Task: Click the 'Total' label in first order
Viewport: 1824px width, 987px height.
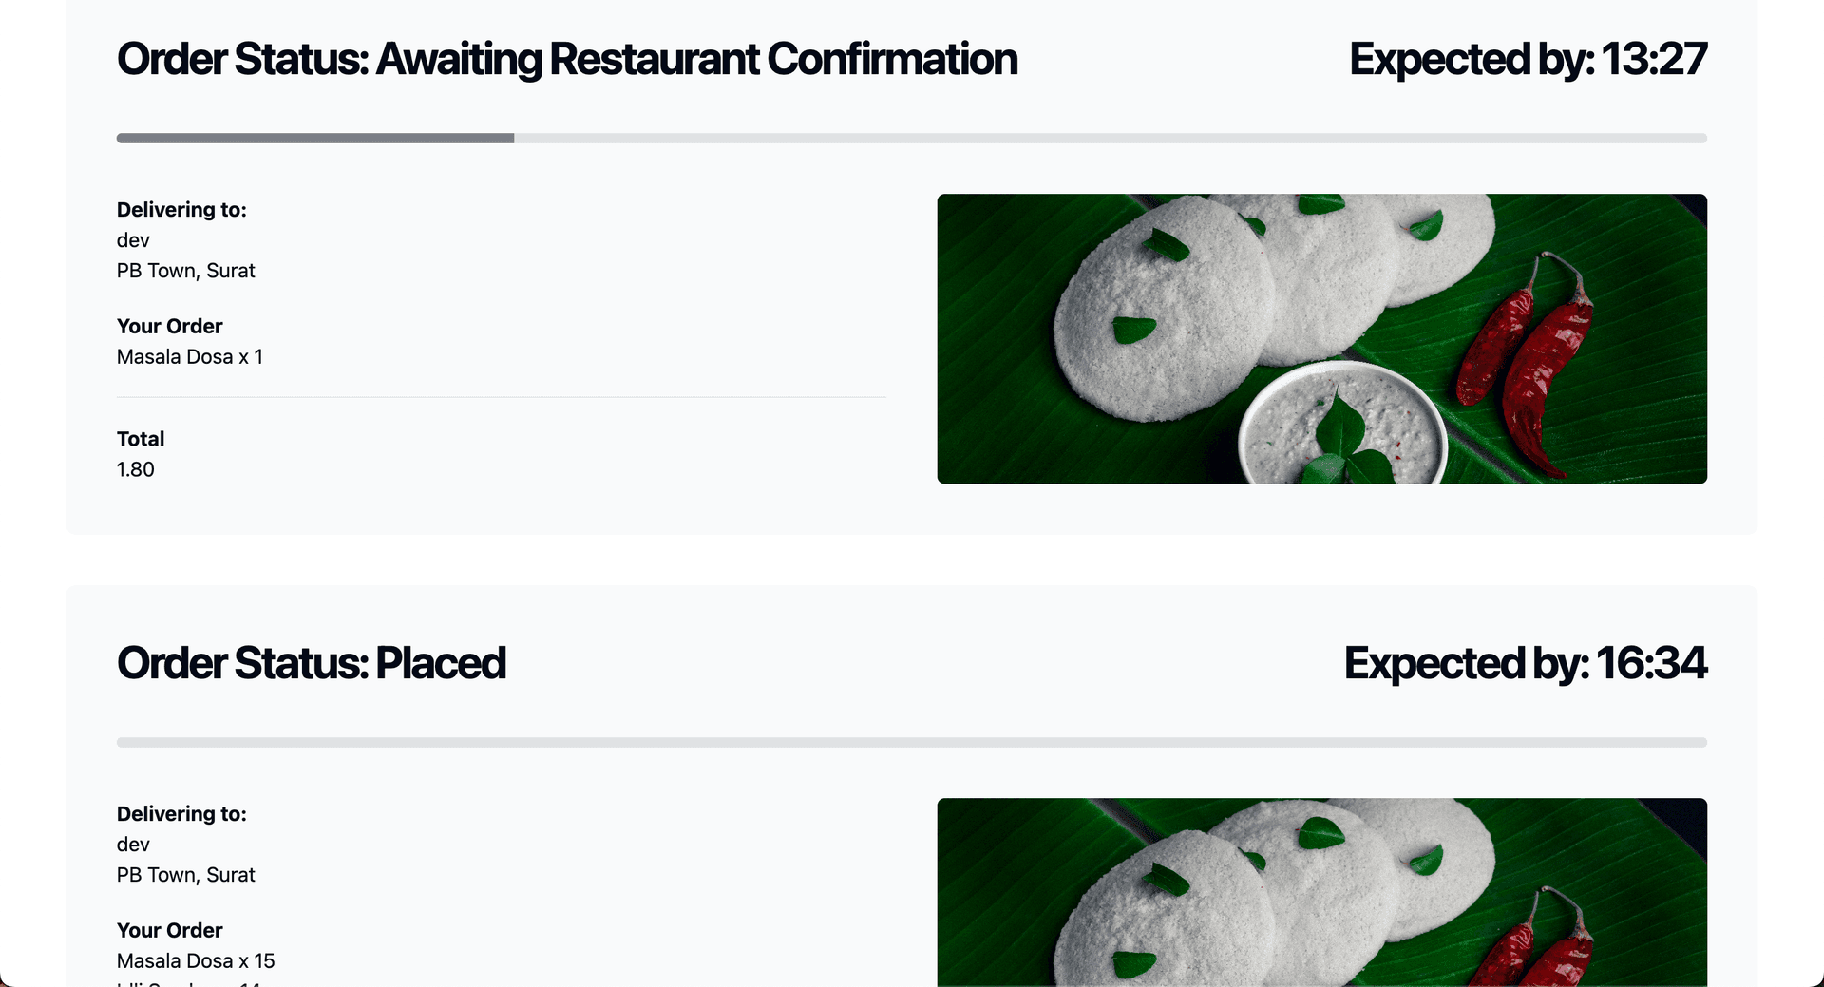Action: pyautogui.click(x=141, y=440)
